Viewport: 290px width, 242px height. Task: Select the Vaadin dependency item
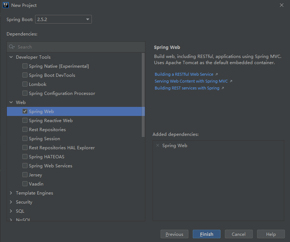36,184
